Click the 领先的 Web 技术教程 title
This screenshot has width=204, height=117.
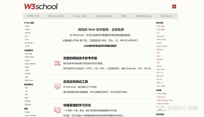[101, 30]
